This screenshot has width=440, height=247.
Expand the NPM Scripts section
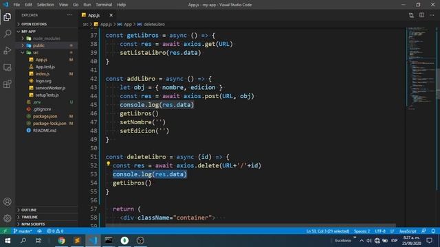(47, 224)
